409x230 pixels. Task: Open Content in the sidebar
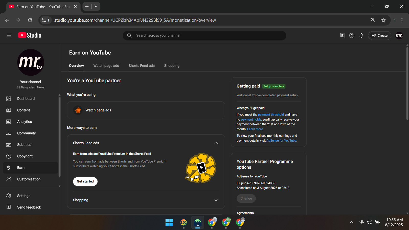31,110
